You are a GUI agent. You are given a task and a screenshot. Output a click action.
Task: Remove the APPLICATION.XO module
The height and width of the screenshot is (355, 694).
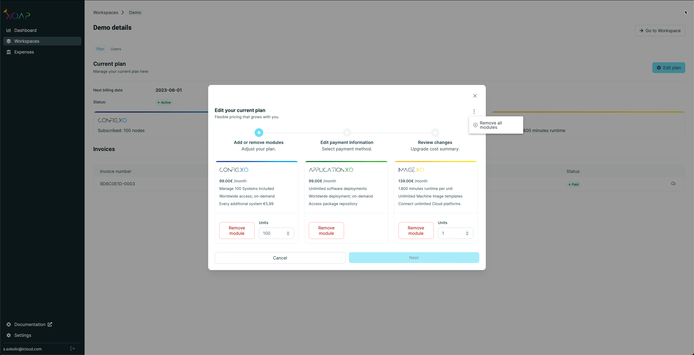point(326,231)
